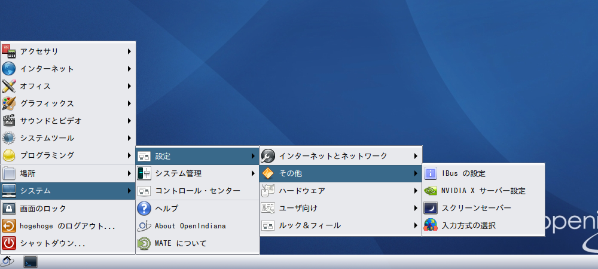Click the MATE について logo icon

(144, 243)
